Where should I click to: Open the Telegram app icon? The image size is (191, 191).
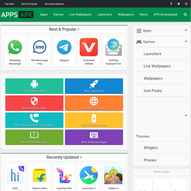click(x=64, y=47)
